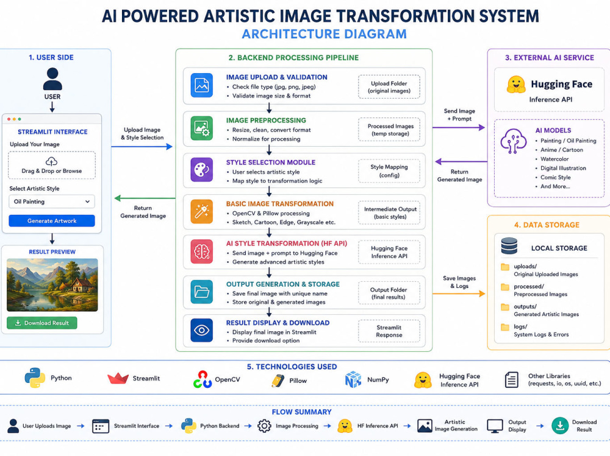Click the Result Preview landscape painting thumbnail
610x456 pixels.
coord(52,285)
